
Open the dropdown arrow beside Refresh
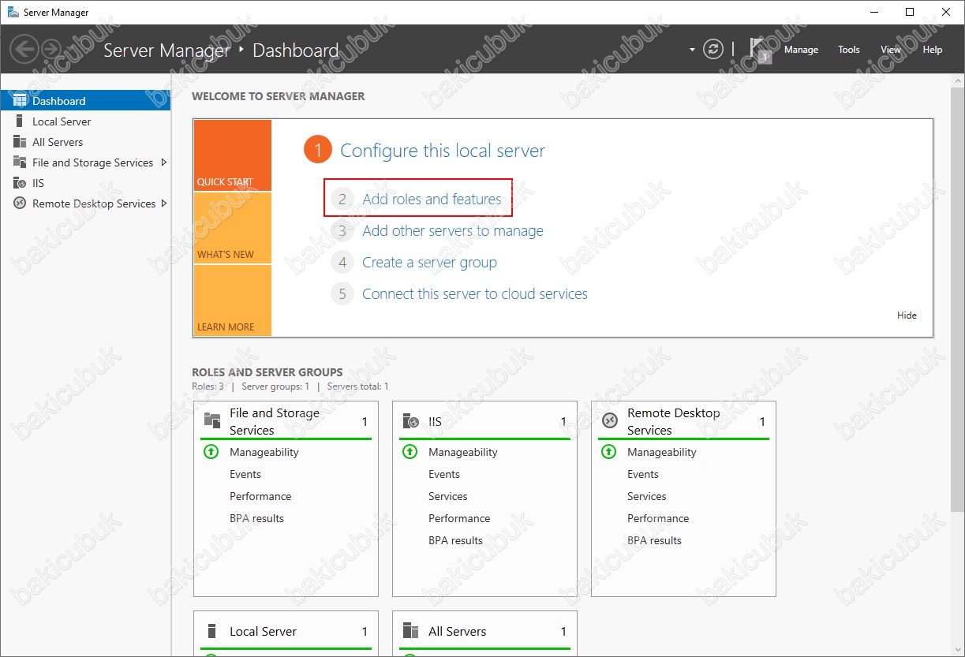692,49
